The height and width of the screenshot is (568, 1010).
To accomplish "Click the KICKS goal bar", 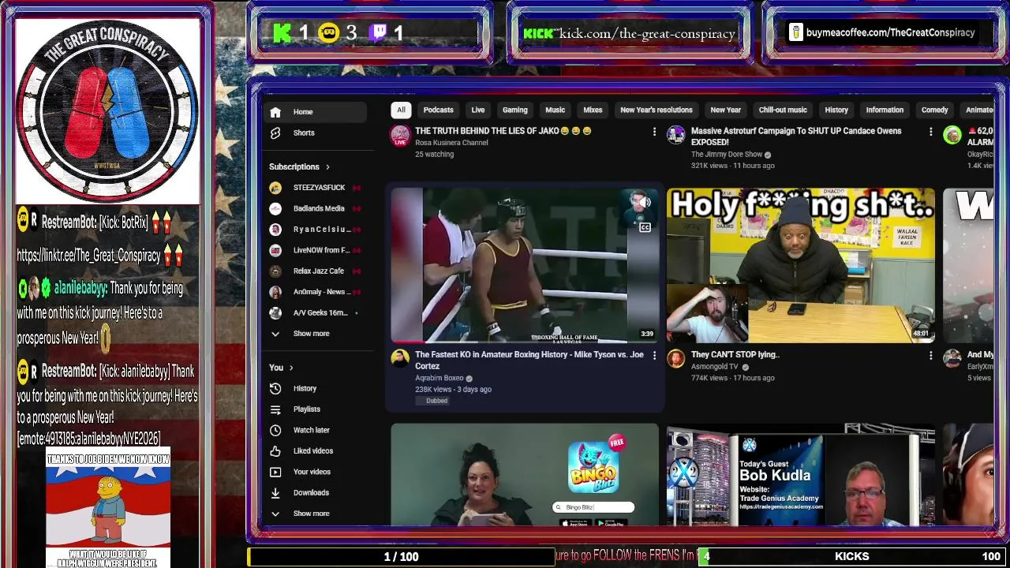I will [852, 557].
